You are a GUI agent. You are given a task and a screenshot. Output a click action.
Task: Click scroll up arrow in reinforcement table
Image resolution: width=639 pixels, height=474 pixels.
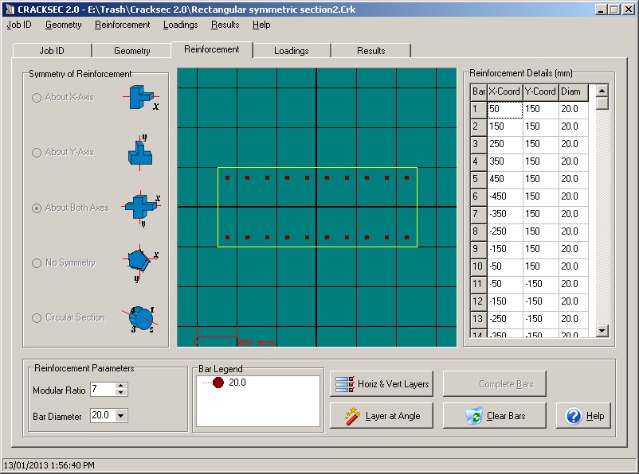pos(602,91)
